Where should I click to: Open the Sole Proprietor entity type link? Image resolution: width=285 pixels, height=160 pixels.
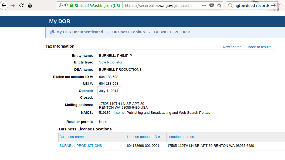(111, 62)
